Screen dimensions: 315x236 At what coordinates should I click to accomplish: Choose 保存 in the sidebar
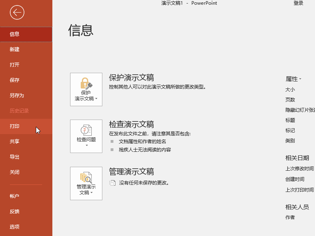[26, 80]
